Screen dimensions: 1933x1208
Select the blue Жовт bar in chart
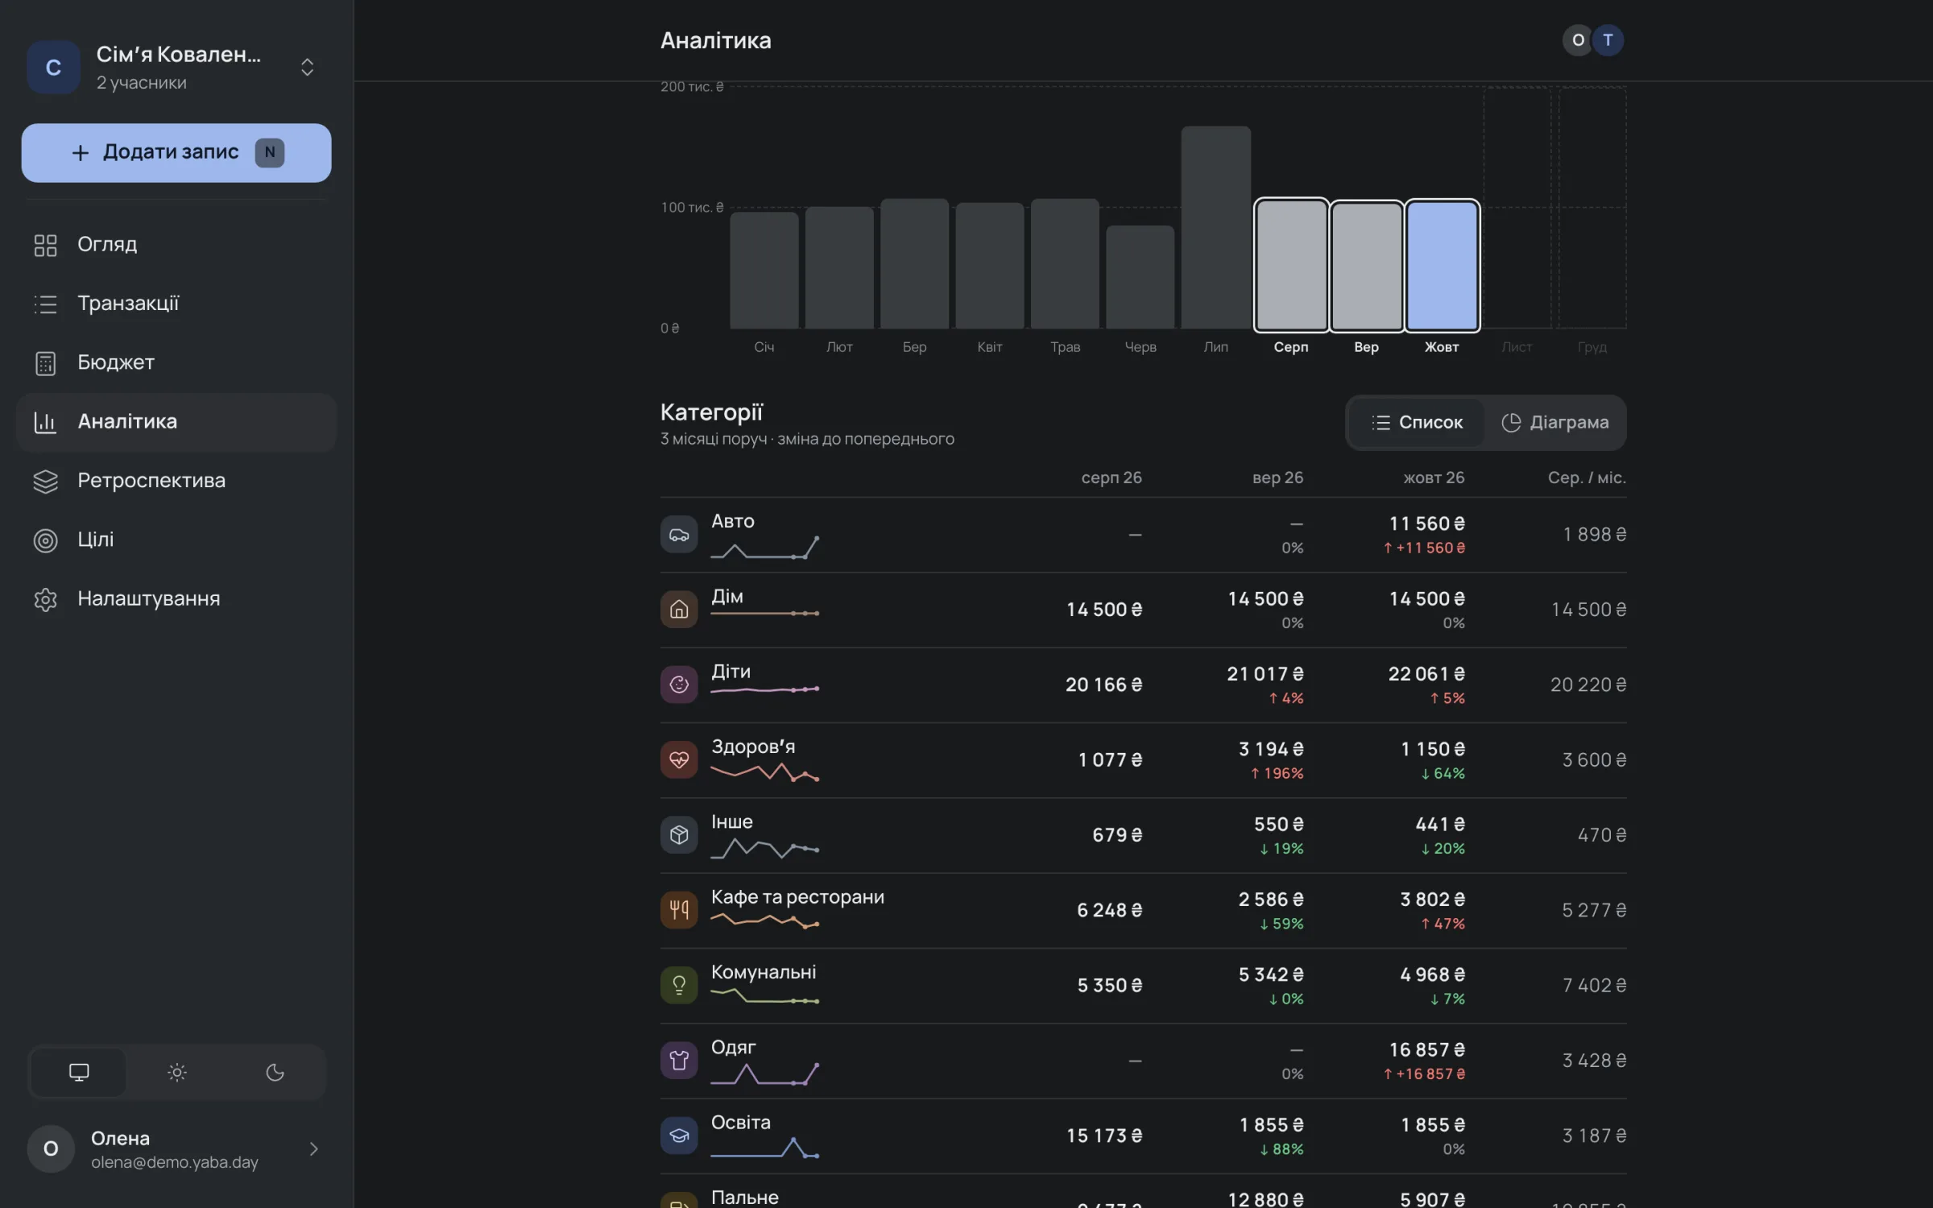coord(1442,265)
